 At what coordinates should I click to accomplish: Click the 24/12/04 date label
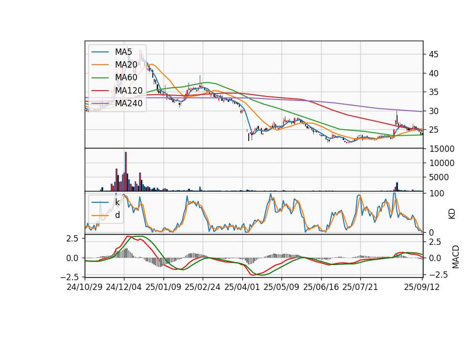coord(124,287)
